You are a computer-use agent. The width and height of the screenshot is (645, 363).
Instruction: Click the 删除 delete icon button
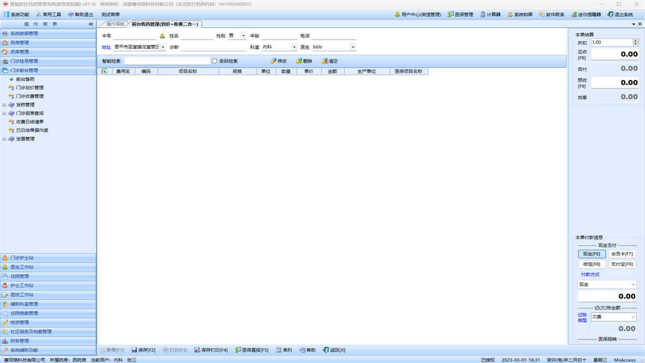click(x=304, y=61)
